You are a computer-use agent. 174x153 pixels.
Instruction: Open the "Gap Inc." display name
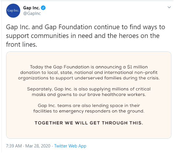tap(31, 8)
